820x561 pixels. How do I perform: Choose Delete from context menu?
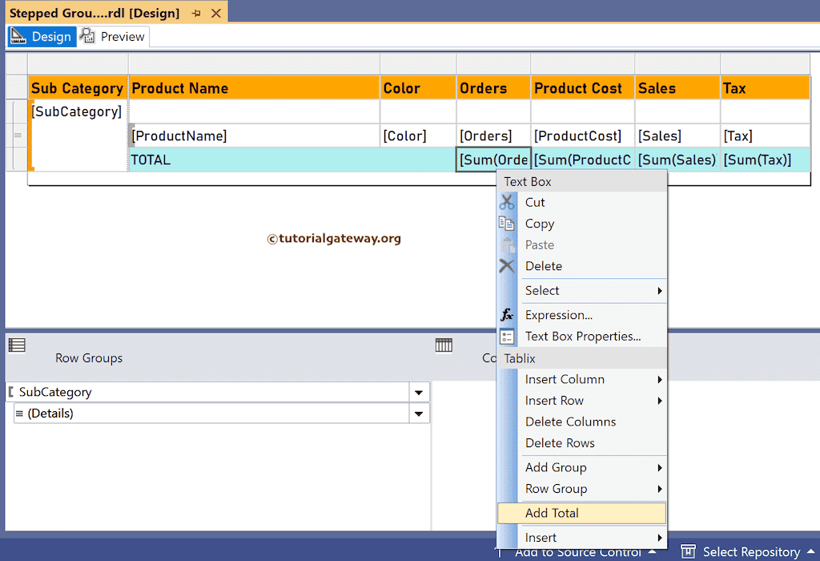pos(582,266)
